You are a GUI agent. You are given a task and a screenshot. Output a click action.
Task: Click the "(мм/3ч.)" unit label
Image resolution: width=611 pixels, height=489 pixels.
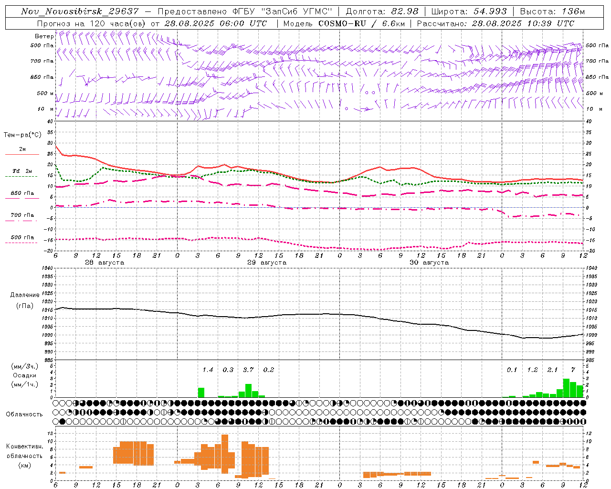25,366
